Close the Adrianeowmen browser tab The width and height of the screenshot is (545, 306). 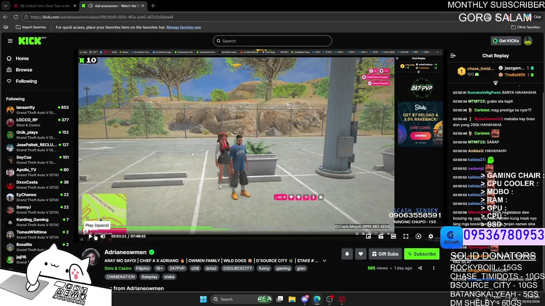pyautogui.click(x=143, y=6)
